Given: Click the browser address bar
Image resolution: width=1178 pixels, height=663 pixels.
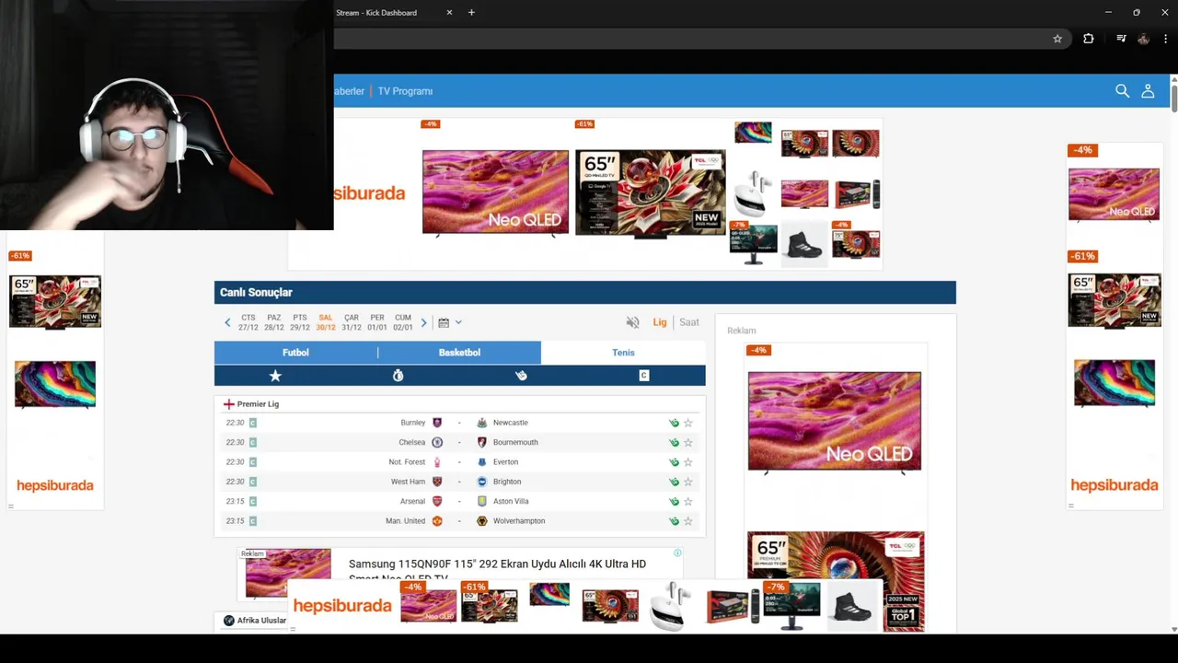Looking at the screenshot, I should pos(690,39).
